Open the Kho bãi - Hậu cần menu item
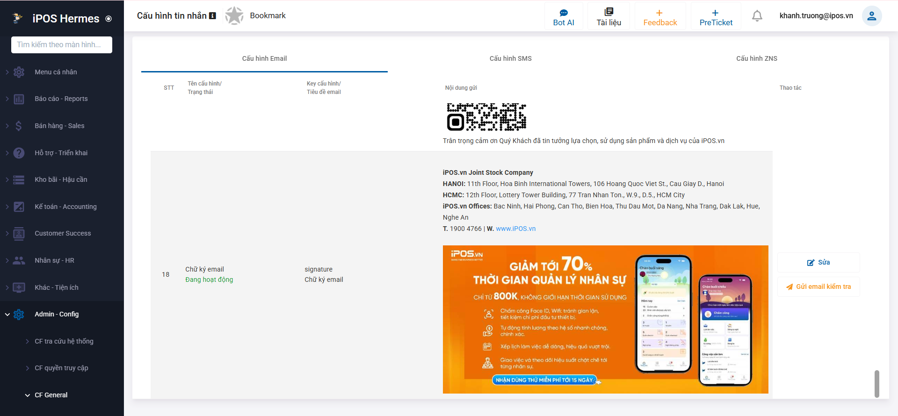 [62, 179]
